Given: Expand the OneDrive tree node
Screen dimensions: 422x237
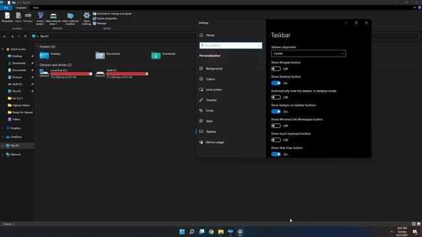Looking at the screenshot, I should coord(3,137).
